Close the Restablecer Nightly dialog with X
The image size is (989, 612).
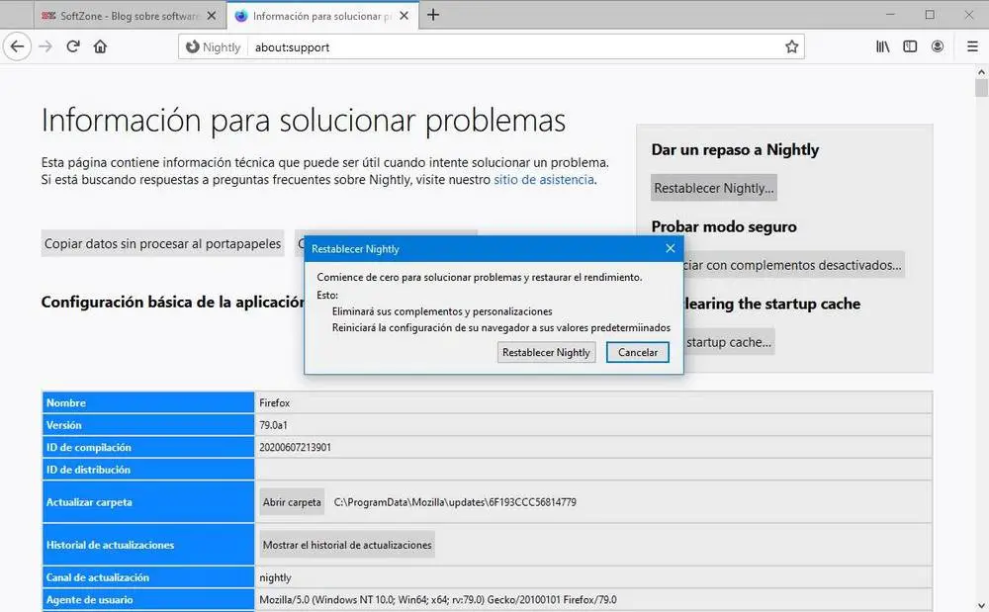[671, 248]
